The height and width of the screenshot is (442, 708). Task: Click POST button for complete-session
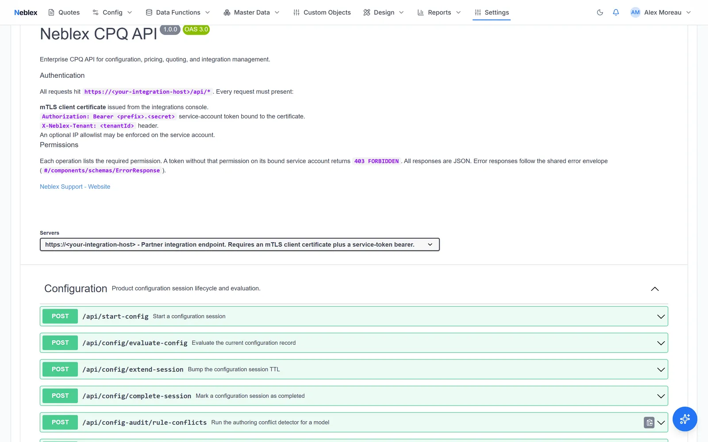60,396
